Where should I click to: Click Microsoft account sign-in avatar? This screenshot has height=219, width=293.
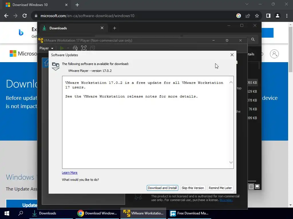point(274,54)
